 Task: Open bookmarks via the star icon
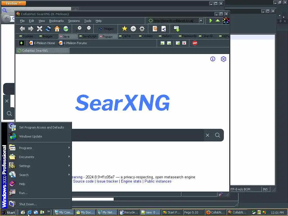pyautogui.click(x=125, y=29)
